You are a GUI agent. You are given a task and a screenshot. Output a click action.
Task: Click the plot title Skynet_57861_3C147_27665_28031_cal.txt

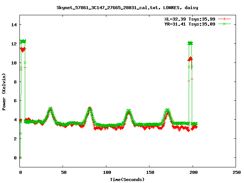pos(108,8)
